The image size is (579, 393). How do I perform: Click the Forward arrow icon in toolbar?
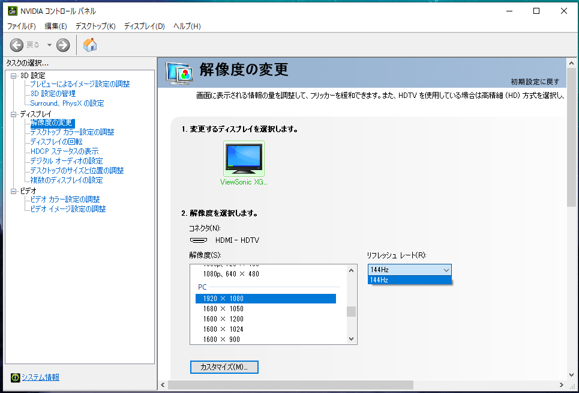coord(63,45)
